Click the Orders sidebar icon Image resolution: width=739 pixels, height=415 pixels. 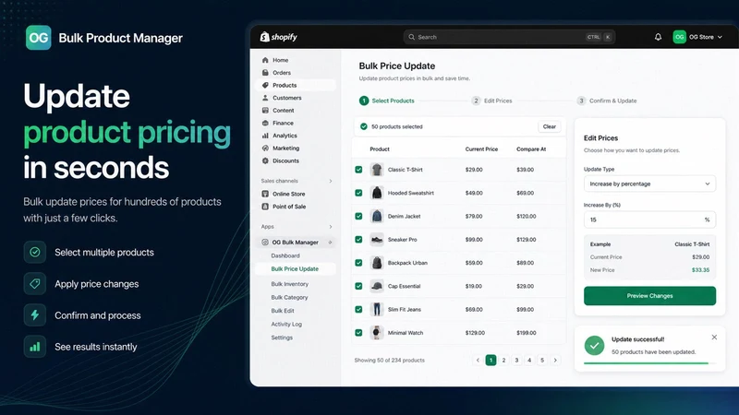click(x=265, y=73)
